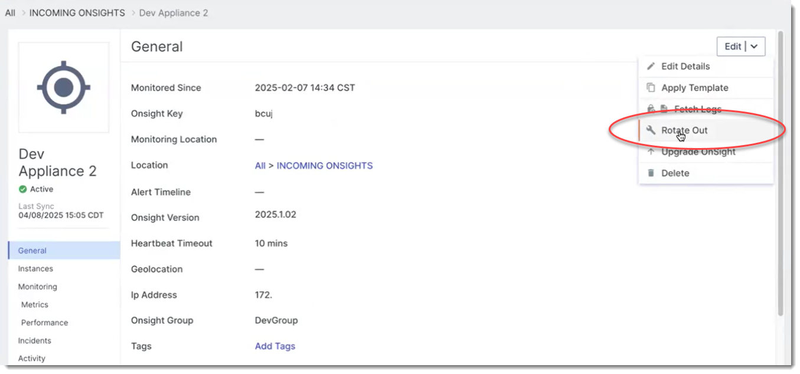This screenshot has width=800, height=374.
Task: Go to Performance in the sidebar
Action: (x=44, y=323)
